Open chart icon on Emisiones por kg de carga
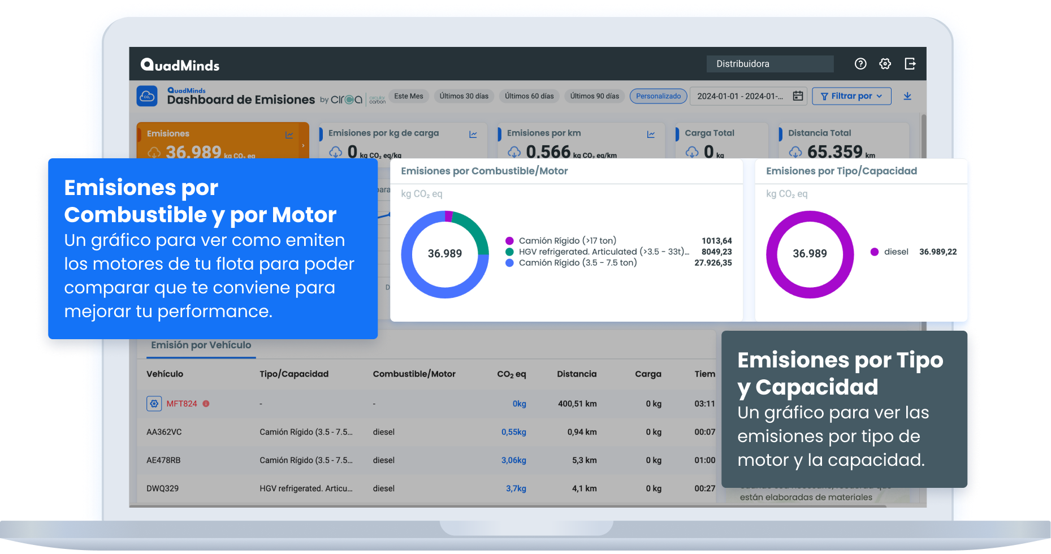Screen dimensions: 1051x554 473,134
